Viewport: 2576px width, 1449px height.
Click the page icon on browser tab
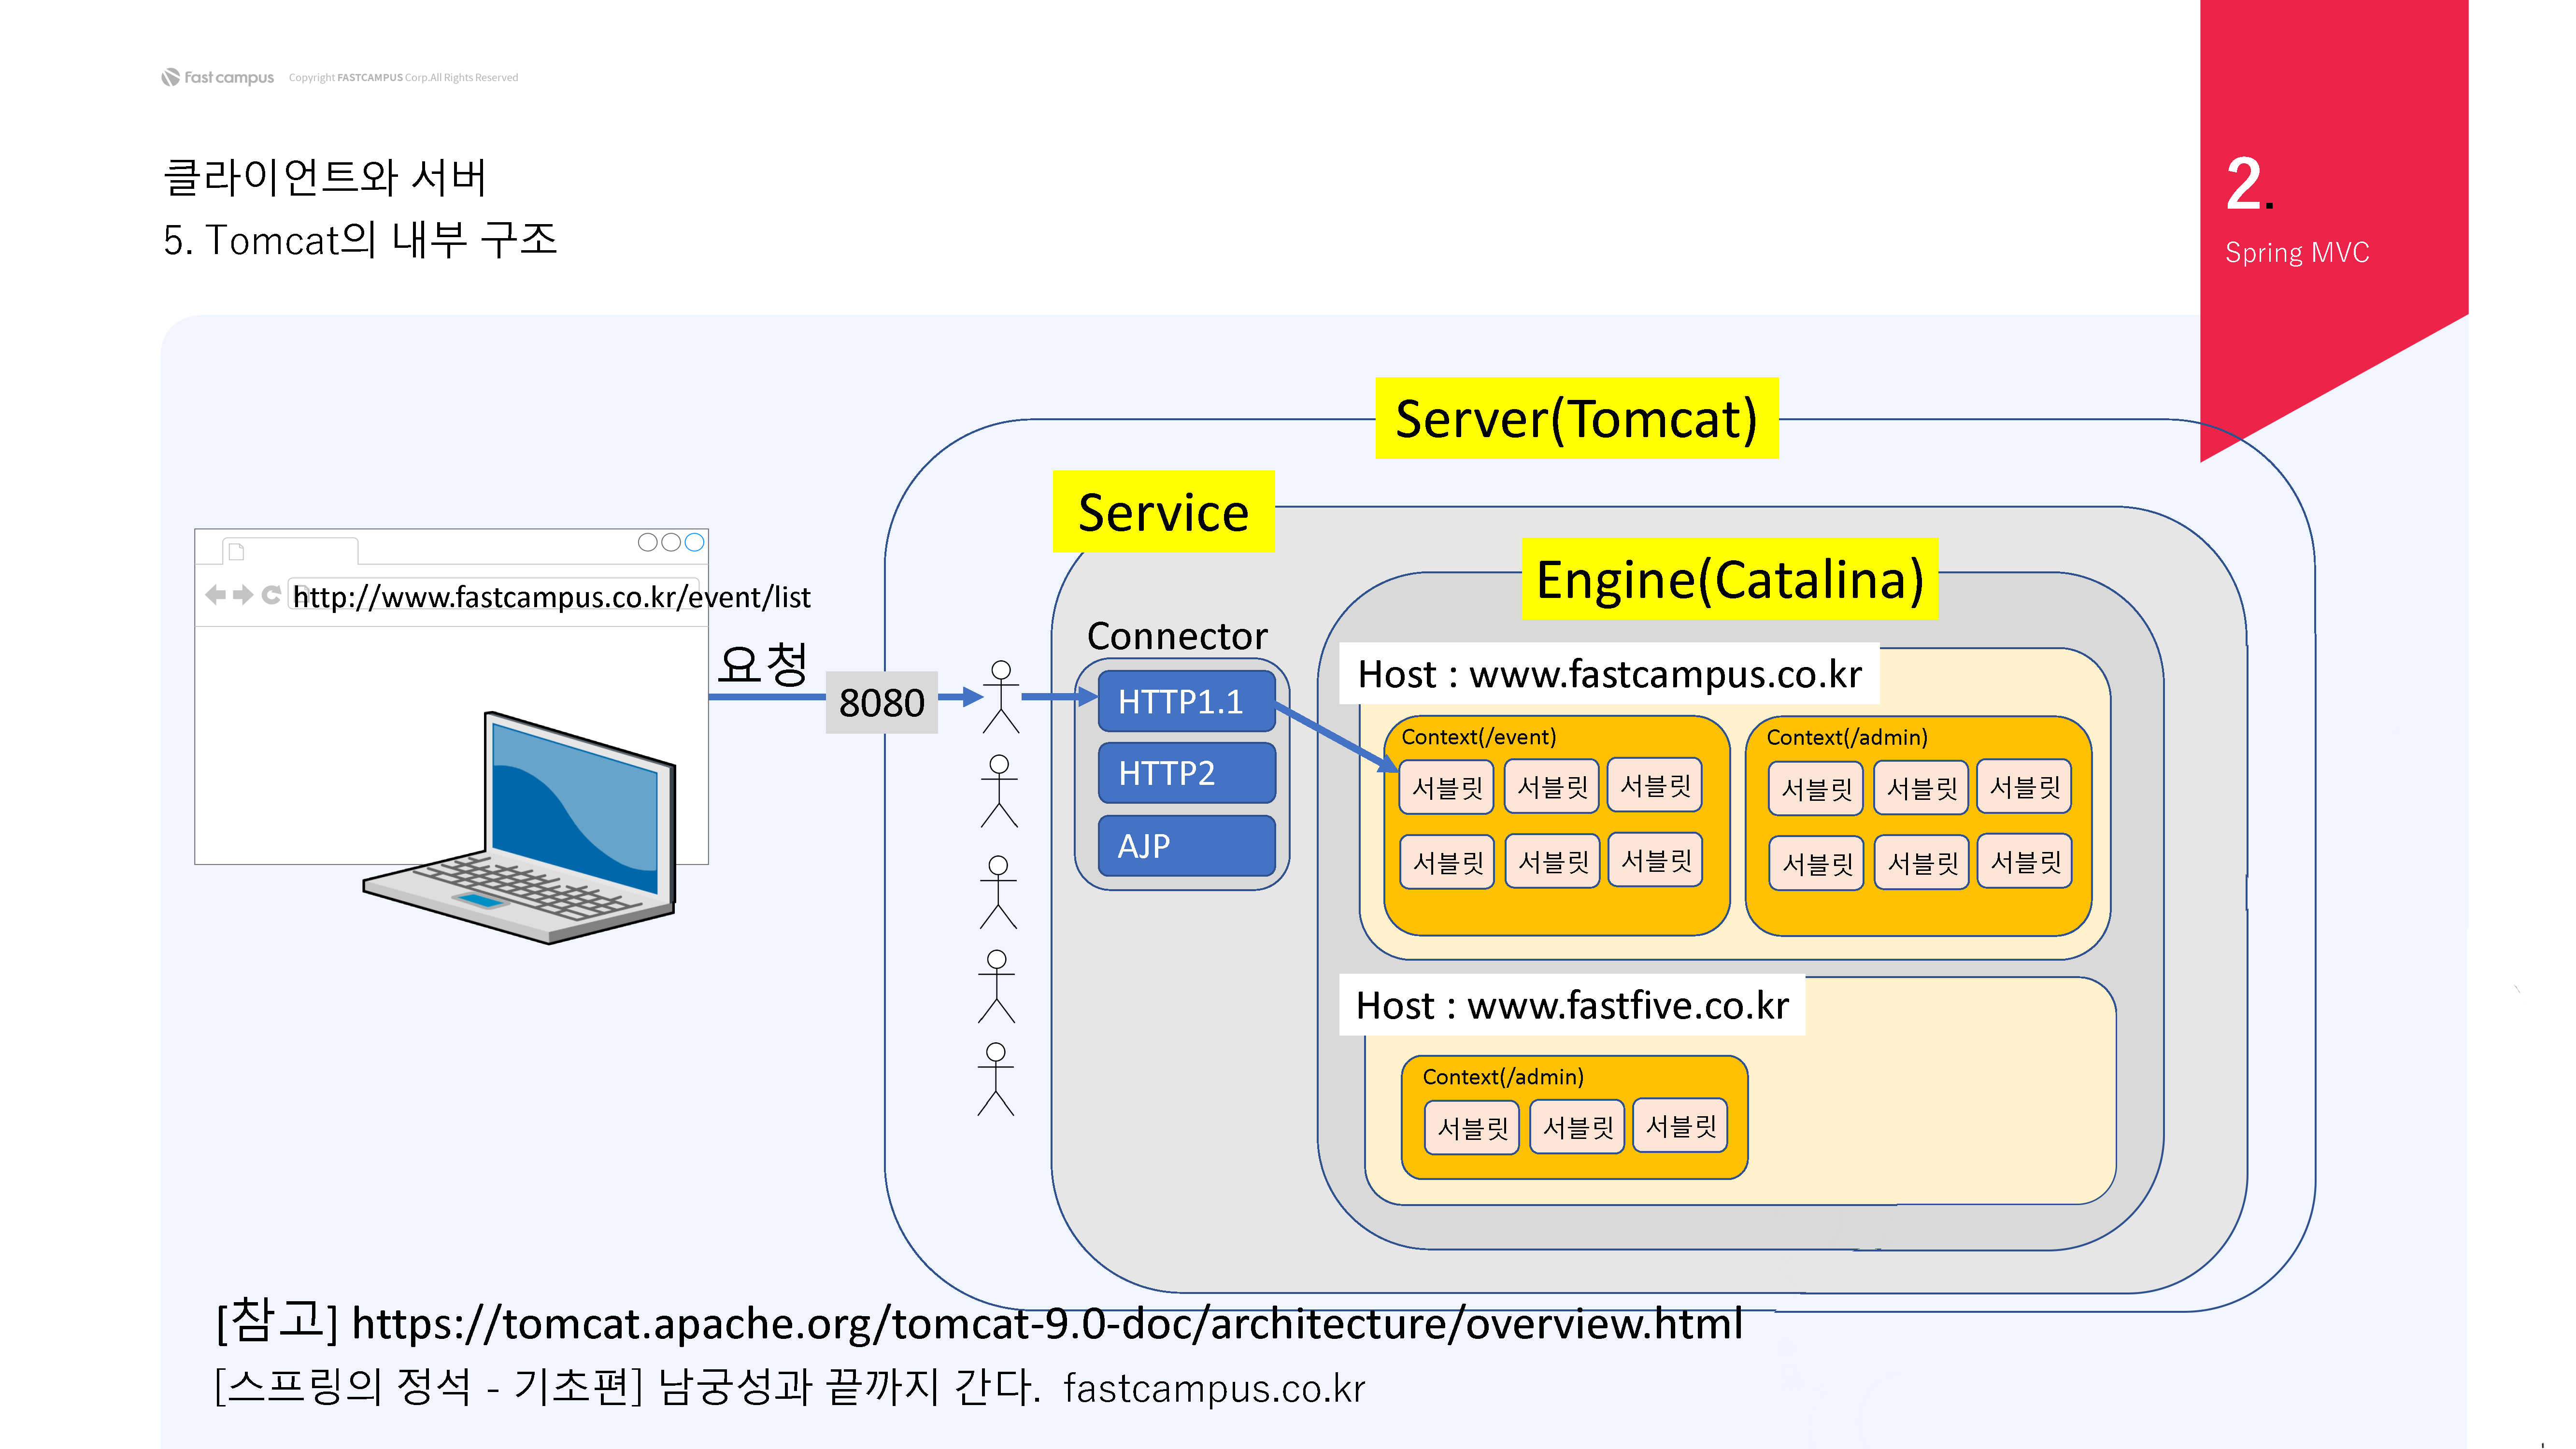pos(236,551)
